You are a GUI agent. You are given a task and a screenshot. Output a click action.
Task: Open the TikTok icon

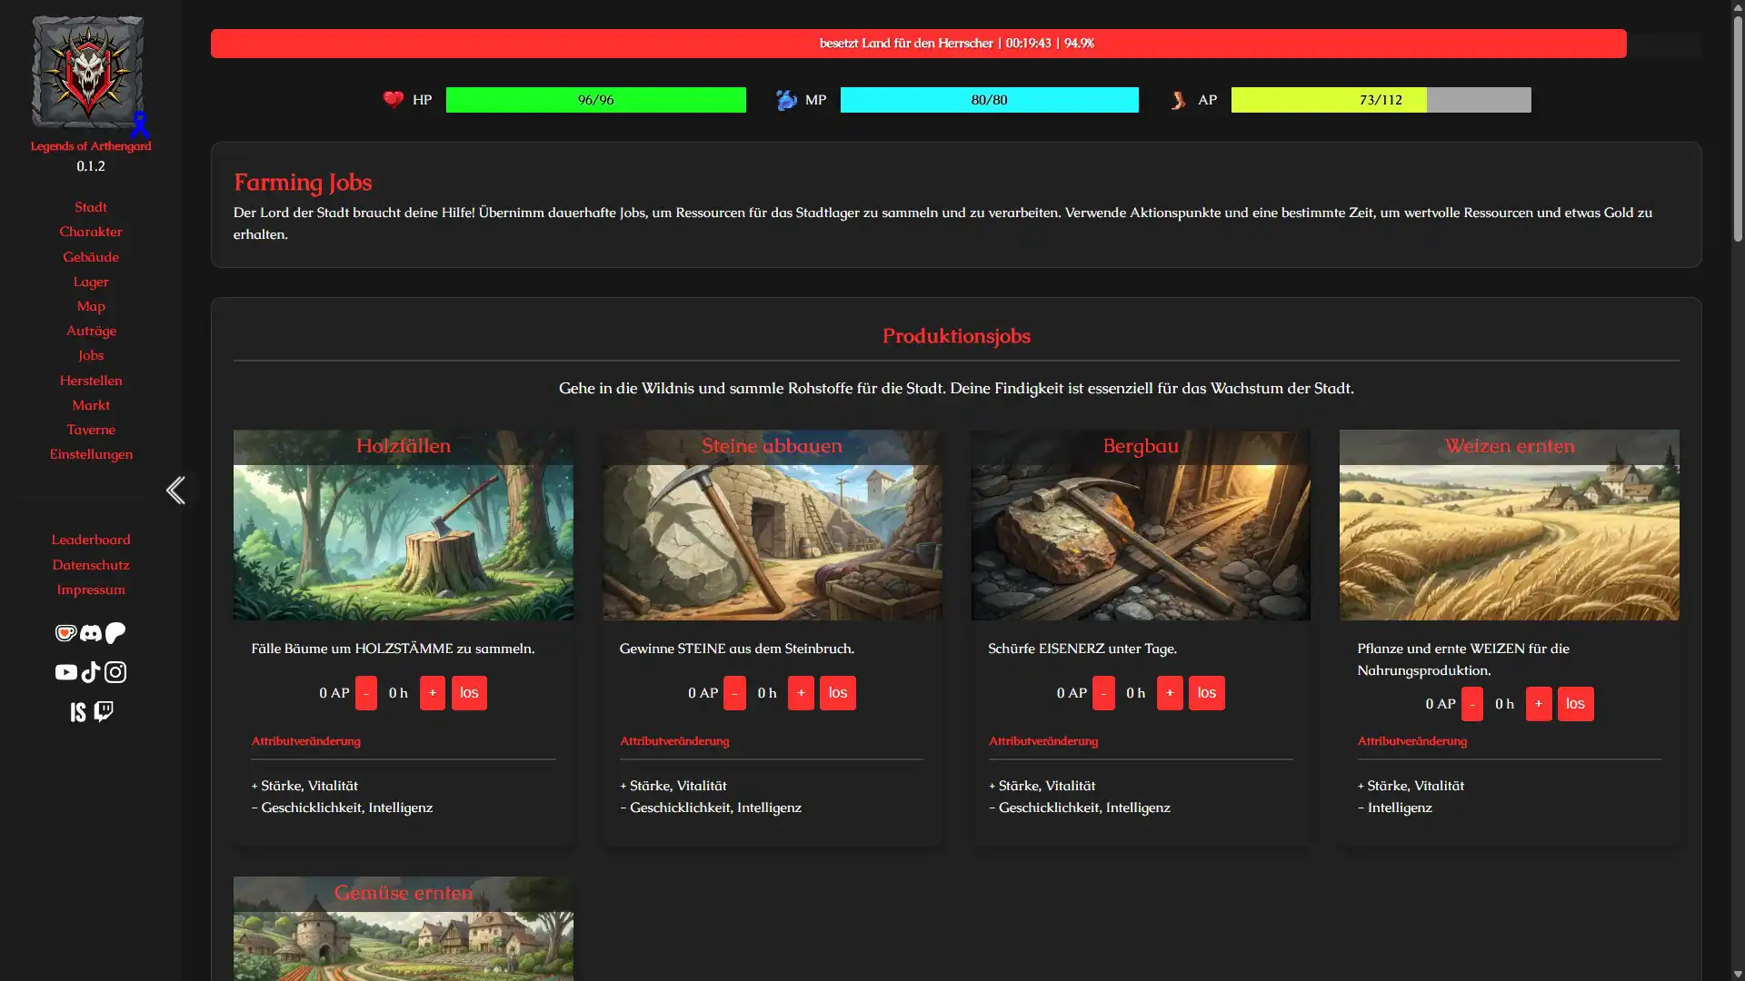point(90,672)
